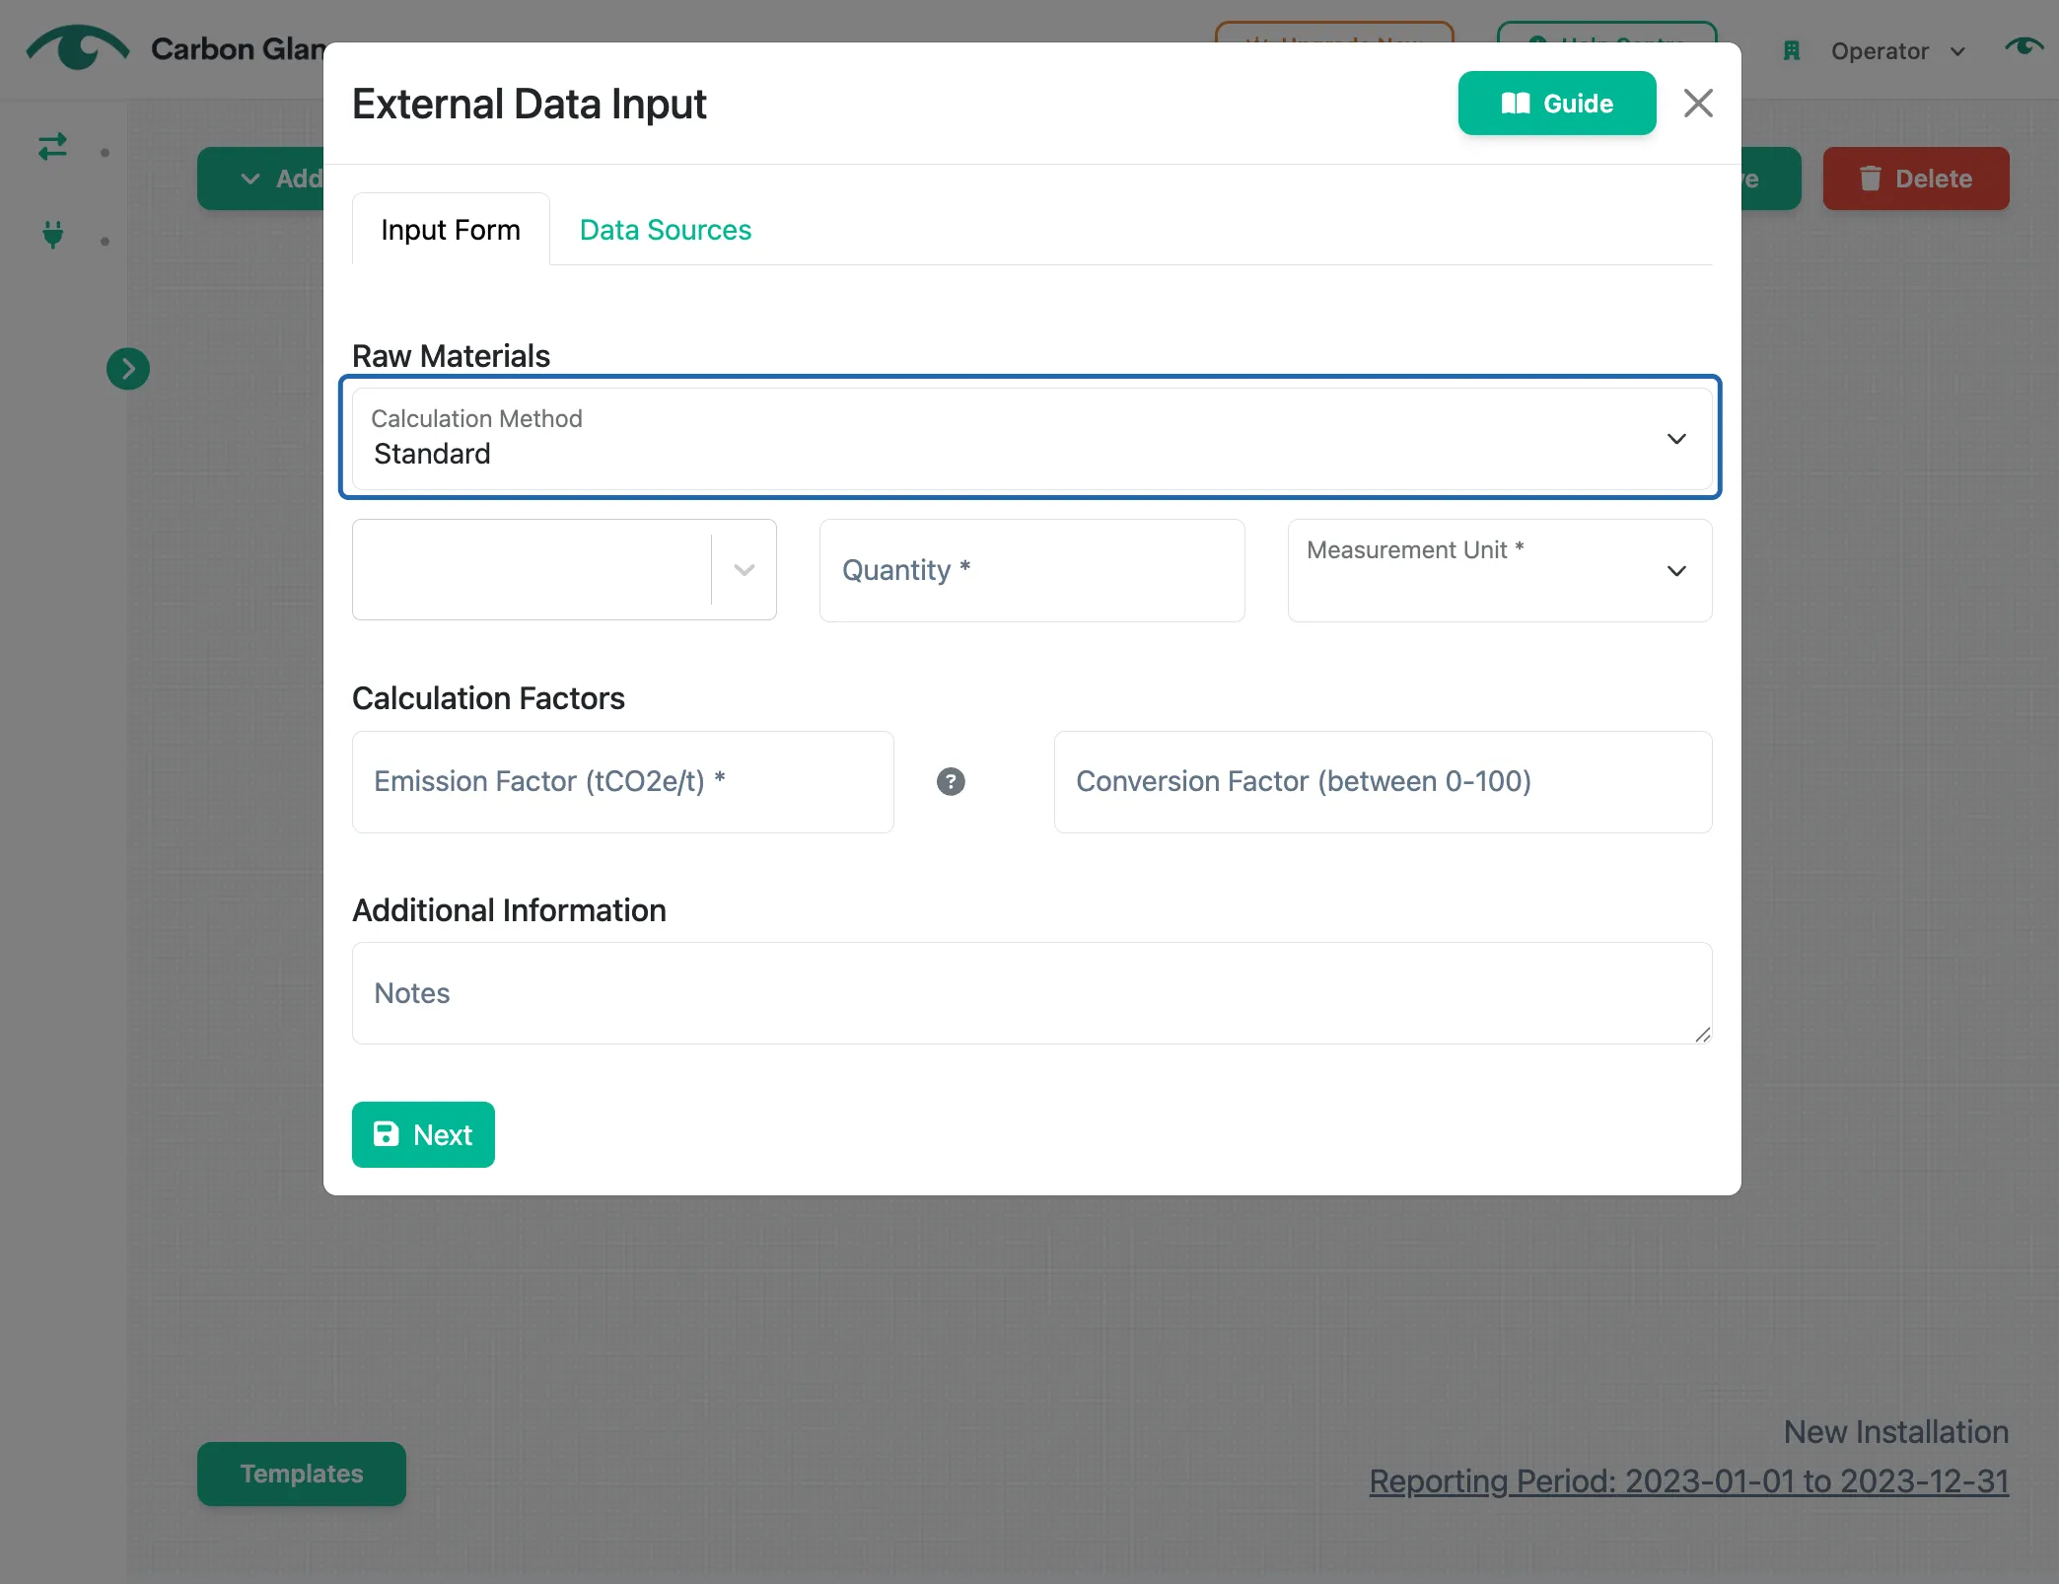
Task: Click the Carbon Glance eye logo
Action: pyautogui.click(x=77, y=47)
